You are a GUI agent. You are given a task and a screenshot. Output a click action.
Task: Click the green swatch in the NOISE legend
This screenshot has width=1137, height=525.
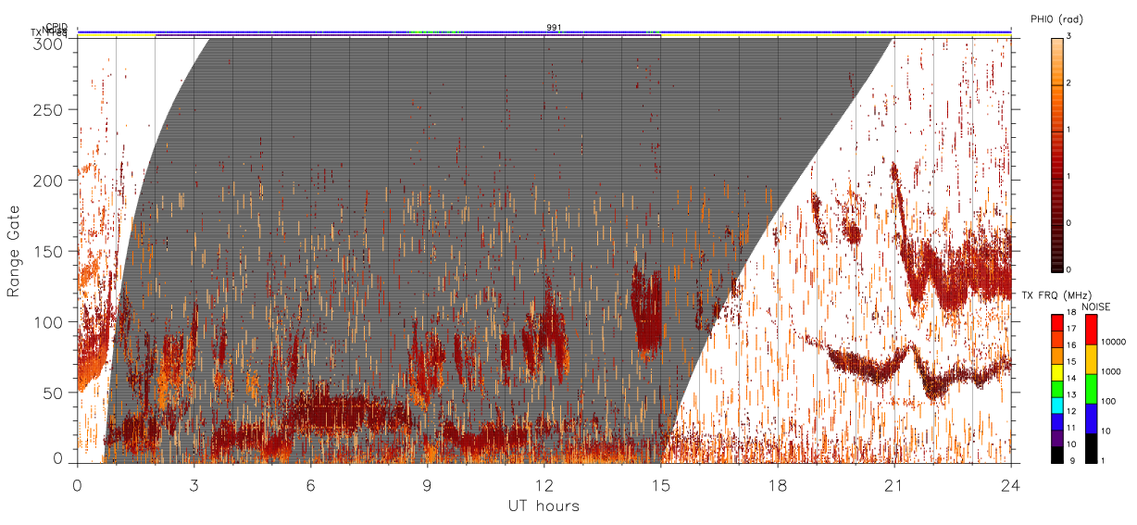1091,389
